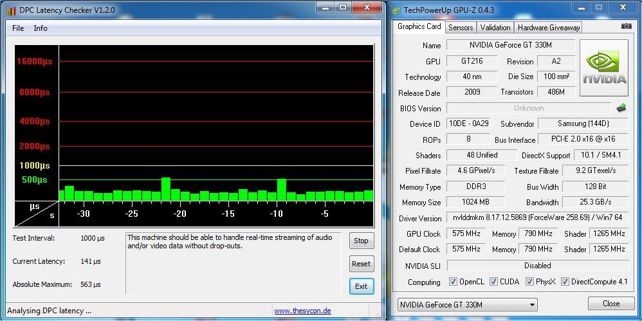Click the Texture Fillrate field 9.2 GTexel/s
642x321 pixels.
coord(595,170)
